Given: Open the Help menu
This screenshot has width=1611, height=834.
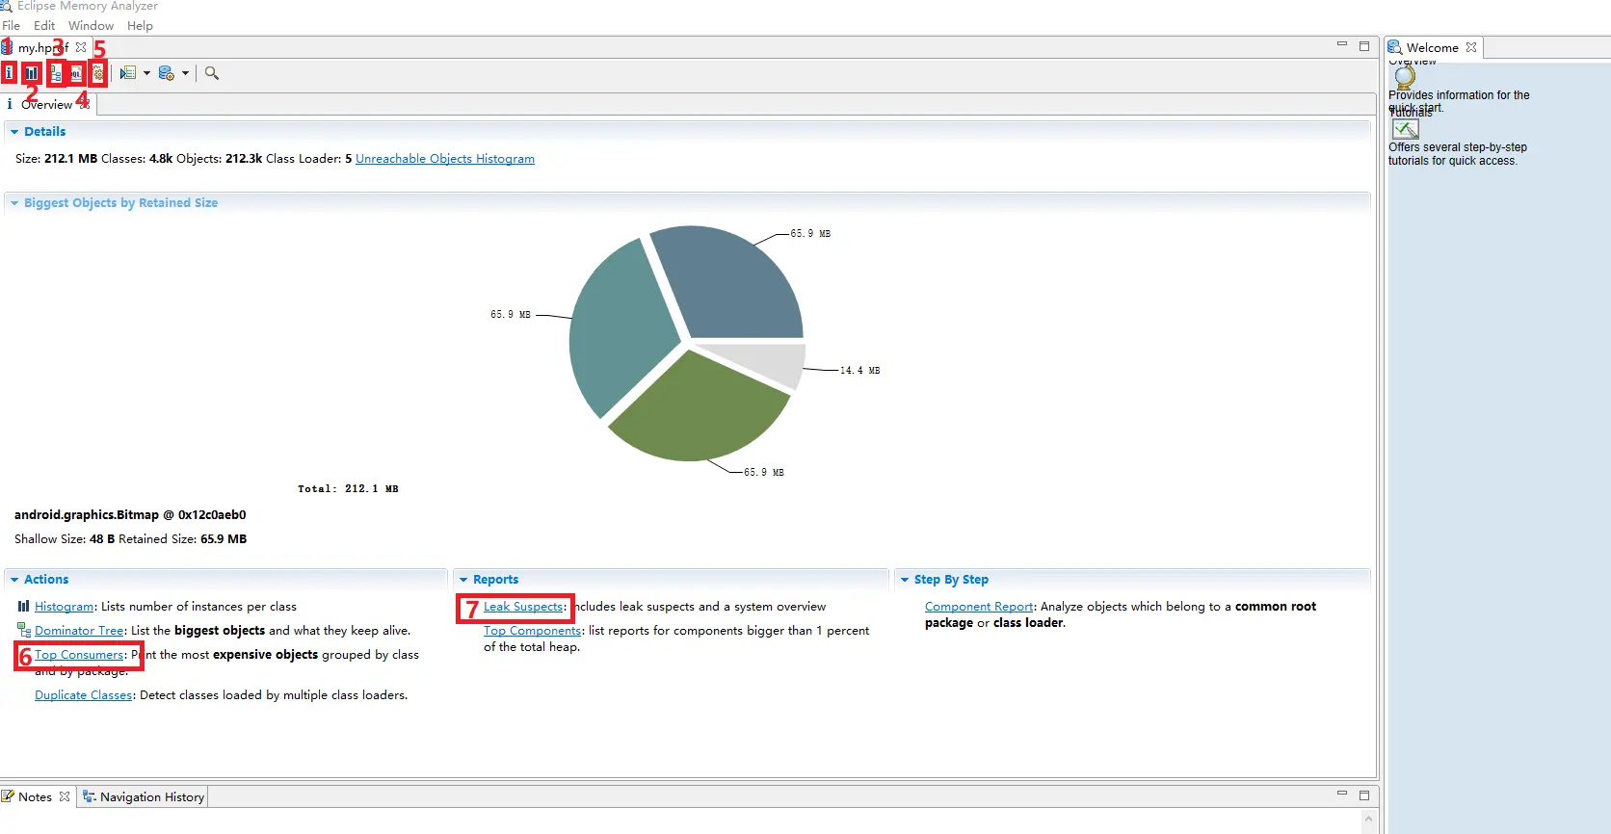Looking at the screenshot, I should pos(140,26).
